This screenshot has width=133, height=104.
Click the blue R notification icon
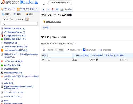click(84, 50)
